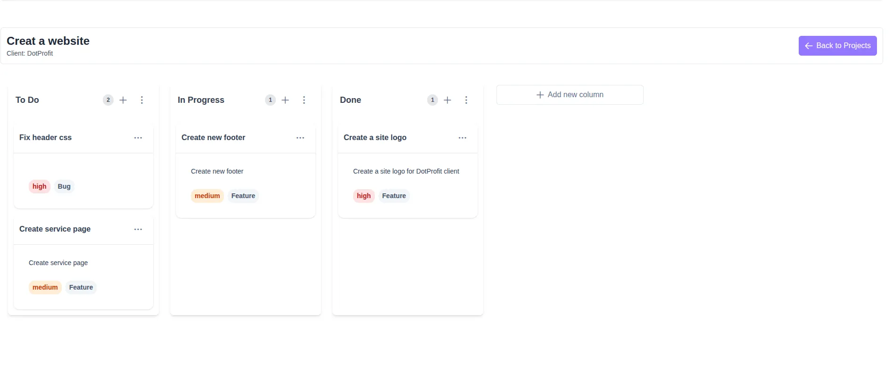Click the To Do task count badge
Screen dimensions: 893x383
[x=108, y=100]
